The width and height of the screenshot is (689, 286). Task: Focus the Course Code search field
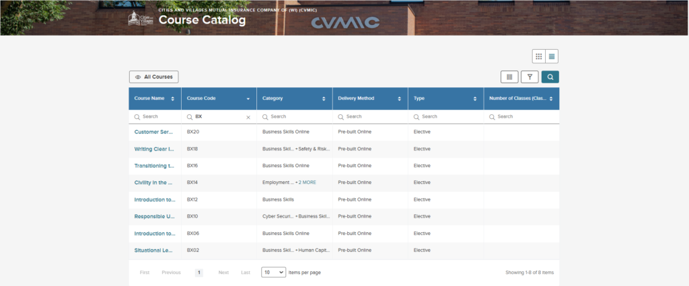pos(219,117)
